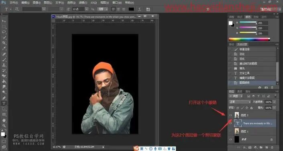
Task: Create new adjustment layer icon
Action: 256,147
